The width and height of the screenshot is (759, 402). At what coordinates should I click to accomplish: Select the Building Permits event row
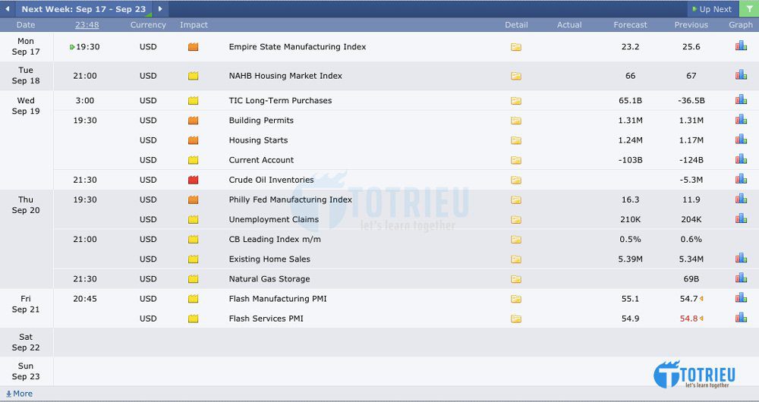405,121
